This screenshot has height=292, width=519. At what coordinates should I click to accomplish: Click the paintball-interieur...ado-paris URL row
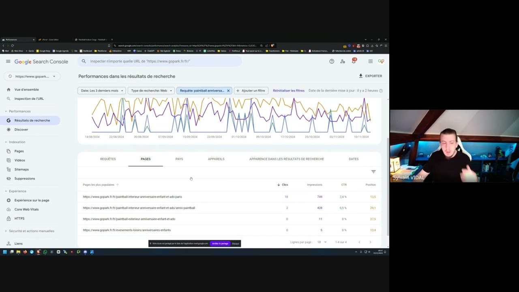[229, 197]
